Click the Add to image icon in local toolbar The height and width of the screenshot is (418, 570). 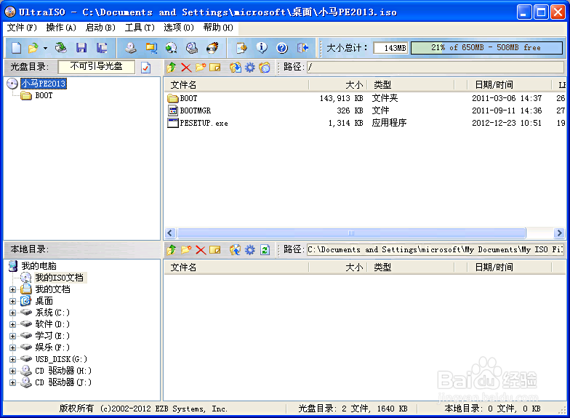(x=236, y=250)
